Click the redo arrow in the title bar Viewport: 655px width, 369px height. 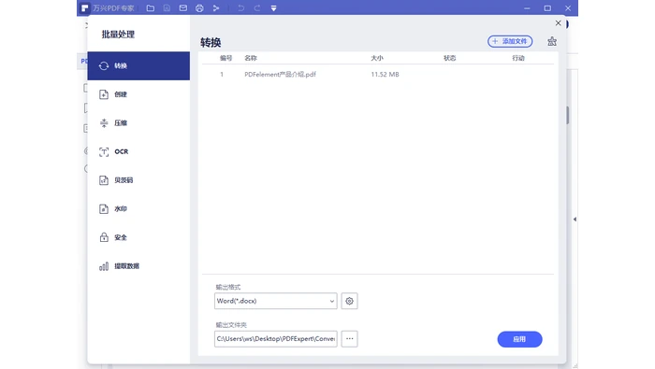click(x=257, y=7)
